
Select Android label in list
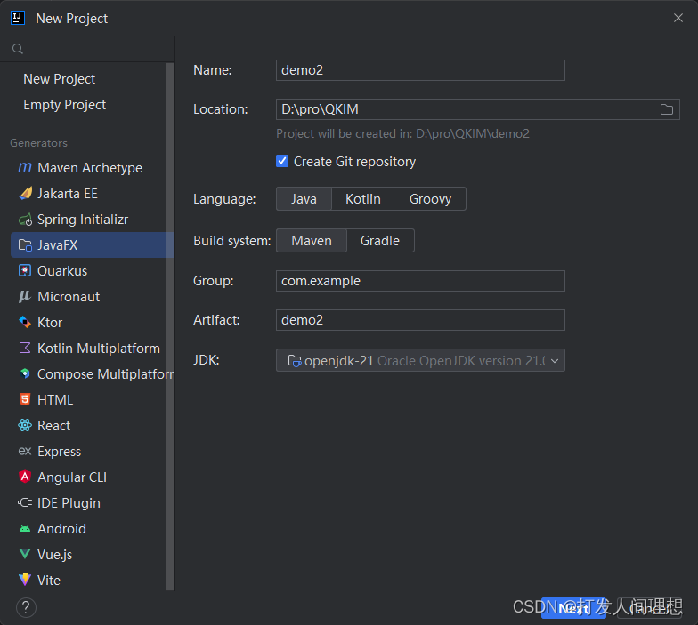(x=62, y=529)
